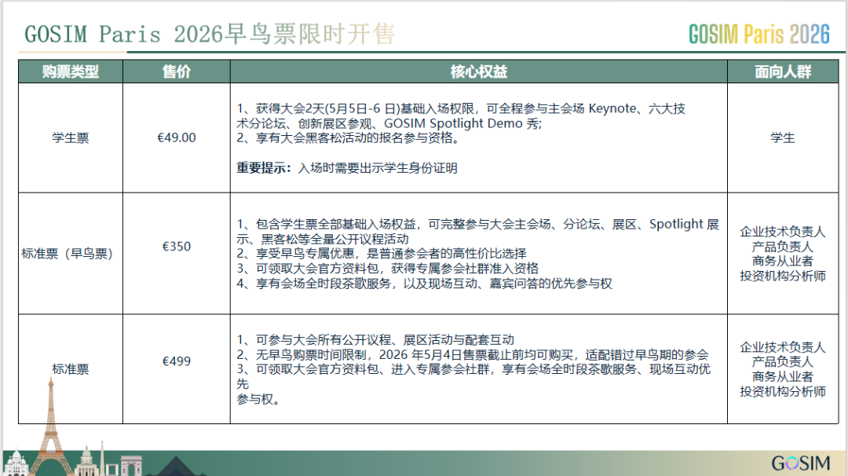The image size is (848, 476).
Task: Click the "标准票" cell in the last row
Action: point(71,369)
